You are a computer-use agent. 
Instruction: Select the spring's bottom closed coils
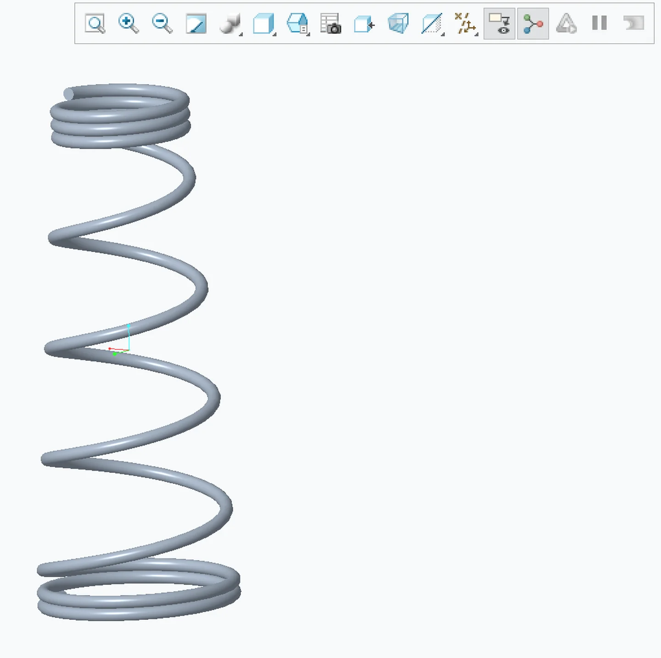(139, 590)
